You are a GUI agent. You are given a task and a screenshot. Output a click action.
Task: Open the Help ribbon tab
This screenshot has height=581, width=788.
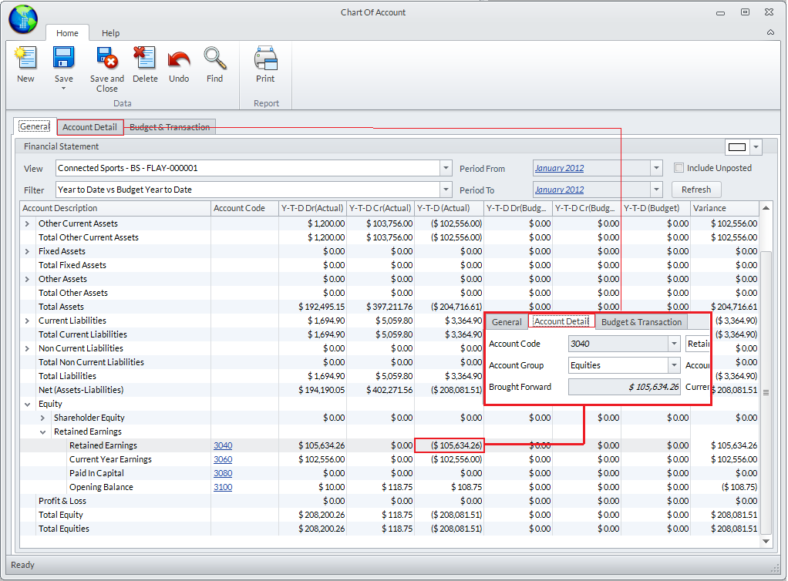111,33
